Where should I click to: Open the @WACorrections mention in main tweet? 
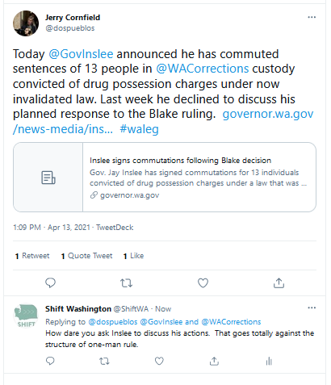pos(203,69)
